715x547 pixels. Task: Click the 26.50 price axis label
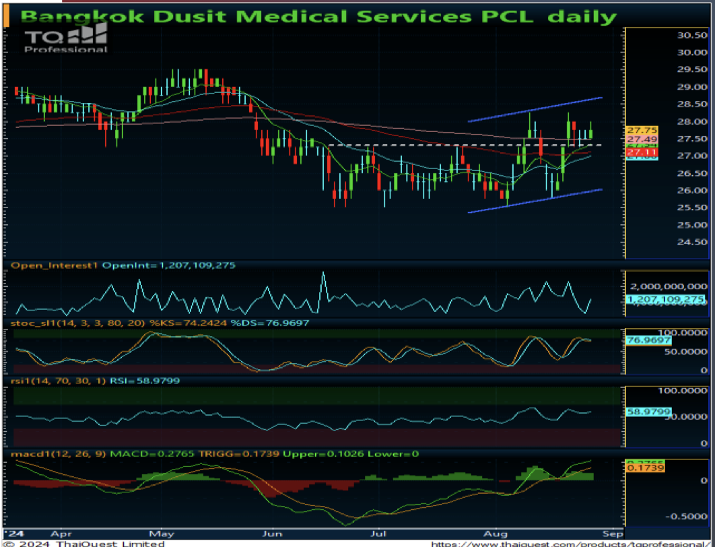(x=691, y=173)
